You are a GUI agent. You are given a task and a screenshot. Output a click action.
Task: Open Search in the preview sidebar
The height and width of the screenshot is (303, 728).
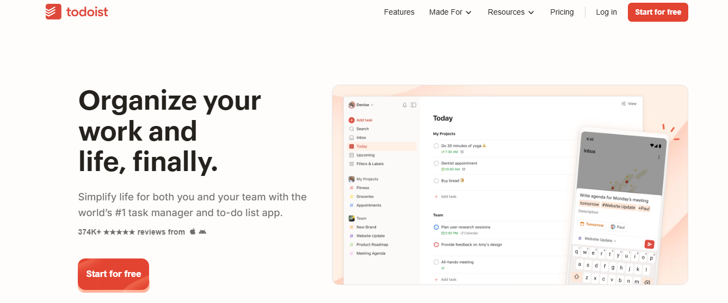359,129
